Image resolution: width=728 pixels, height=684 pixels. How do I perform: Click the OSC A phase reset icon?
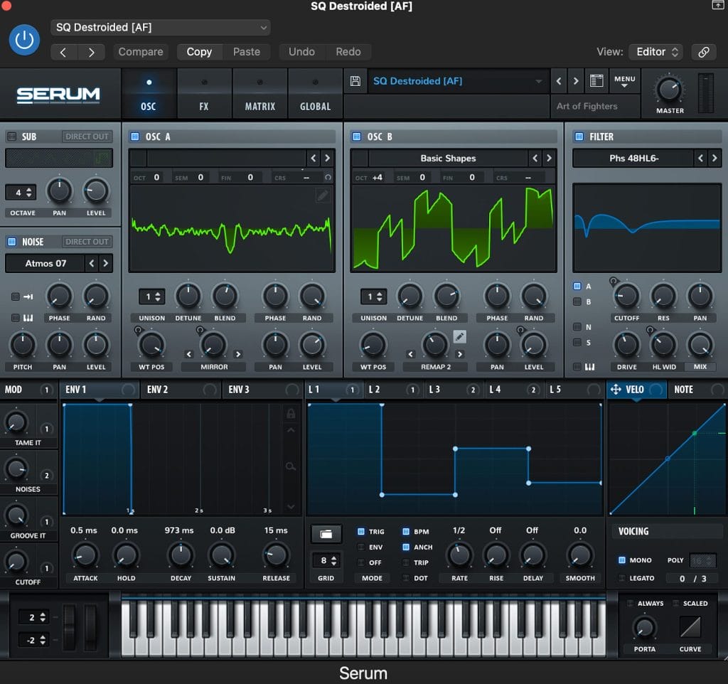[x=328, y=177]
